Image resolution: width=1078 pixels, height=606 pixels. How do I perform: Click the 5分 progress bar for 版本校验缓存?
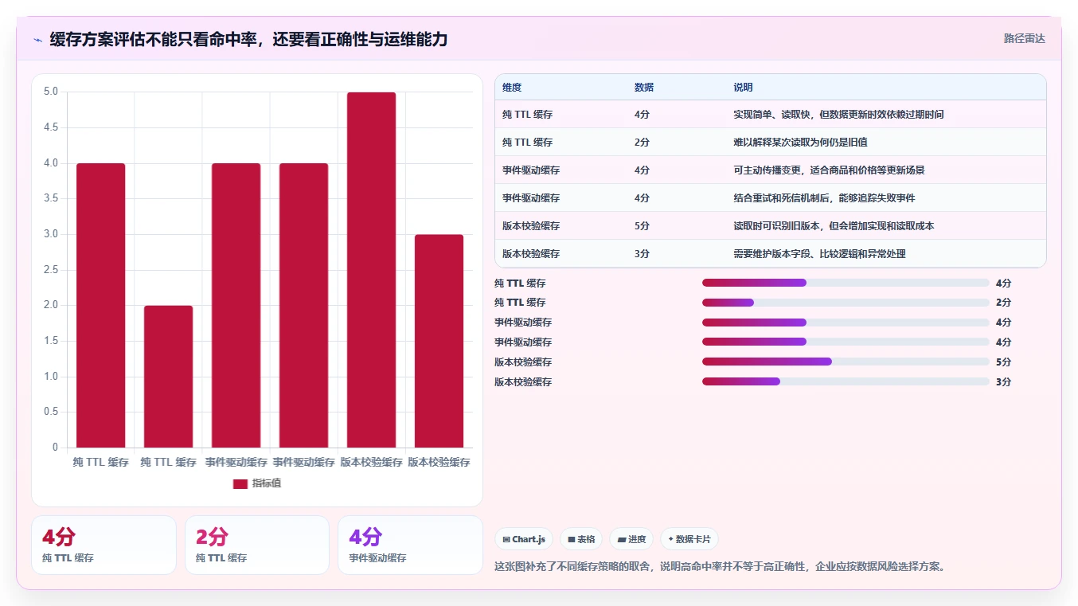pos(846,362)
